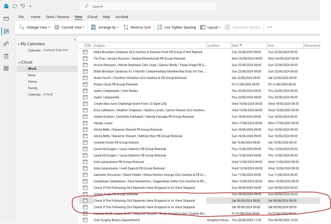Open the More commands ellipsis icon
The width and height of the screenshot is (331, 224).
270,27
